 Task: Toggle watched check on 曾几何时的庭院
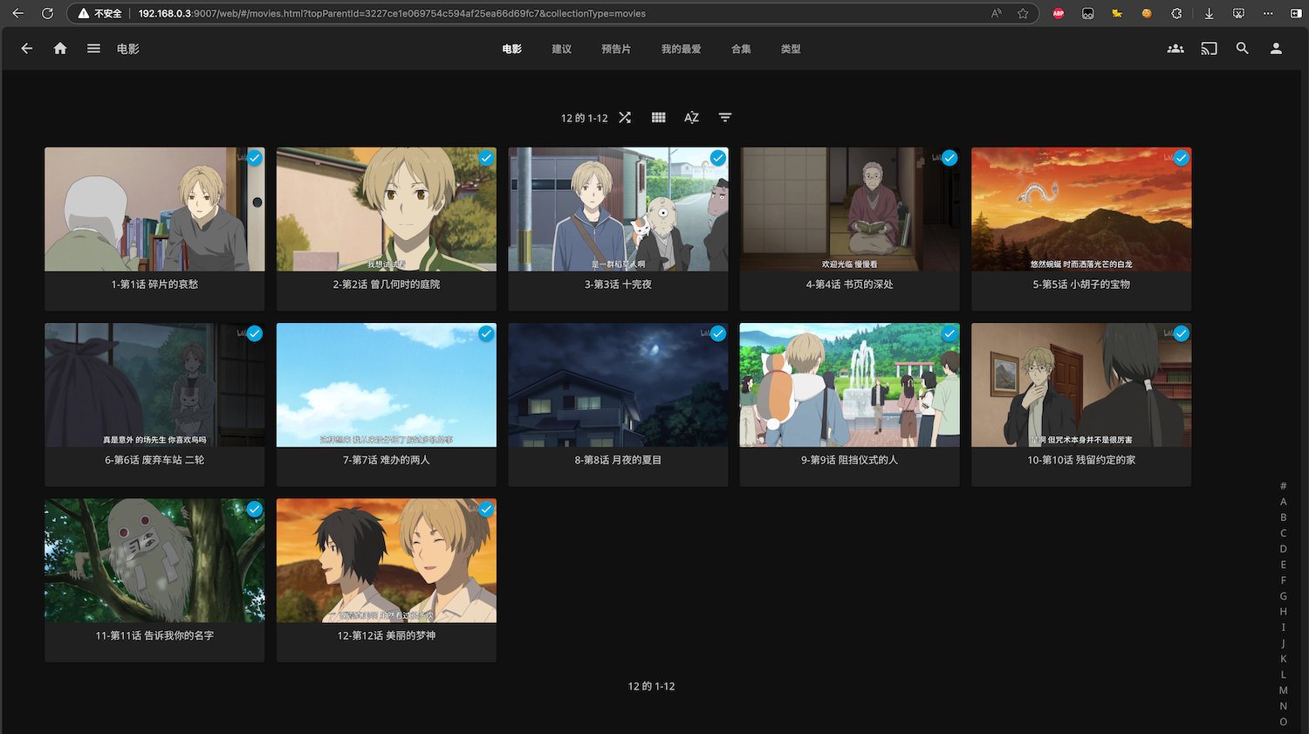coord(486,158)
